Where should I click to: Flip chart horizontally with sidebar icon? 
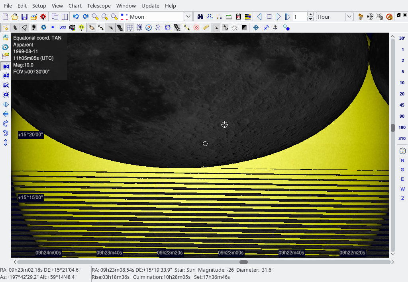point(6,104)
